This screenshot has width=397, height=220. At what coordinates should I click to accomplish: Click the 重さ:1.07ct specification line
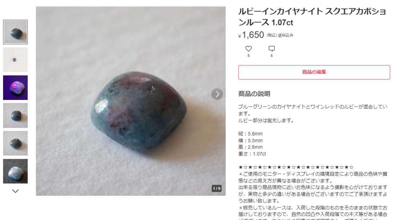point(252,154)
